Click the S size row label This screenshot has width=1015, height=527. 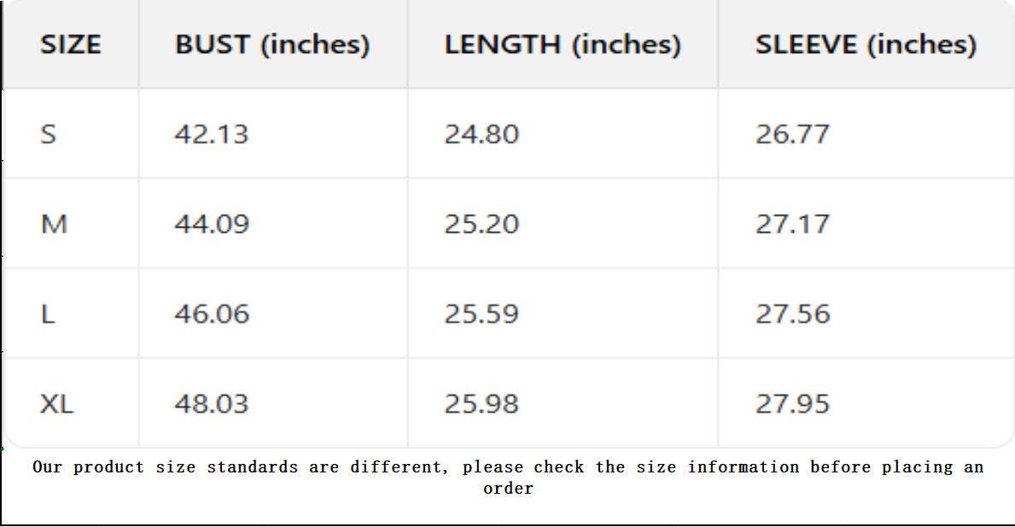coord(49,135)
